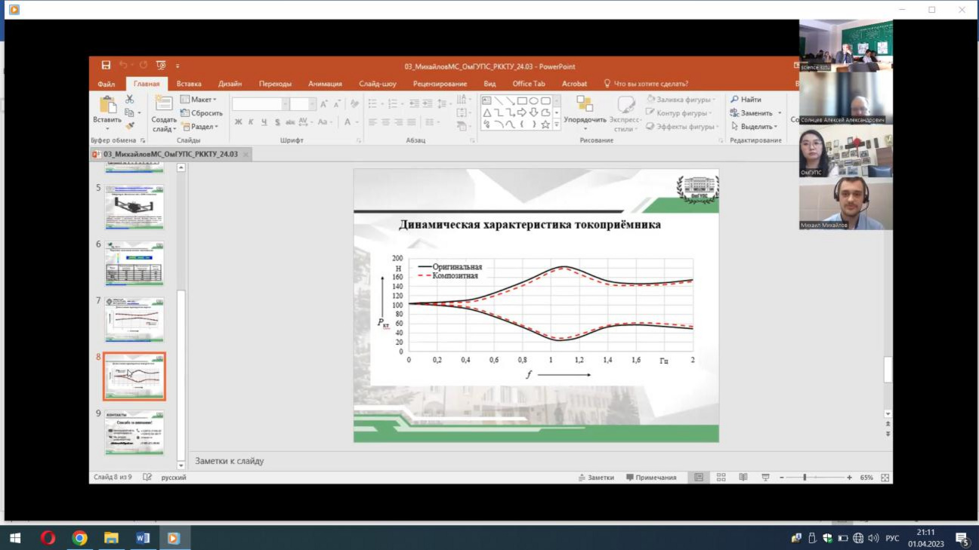Fit slide to window icon

coord(885,478)
